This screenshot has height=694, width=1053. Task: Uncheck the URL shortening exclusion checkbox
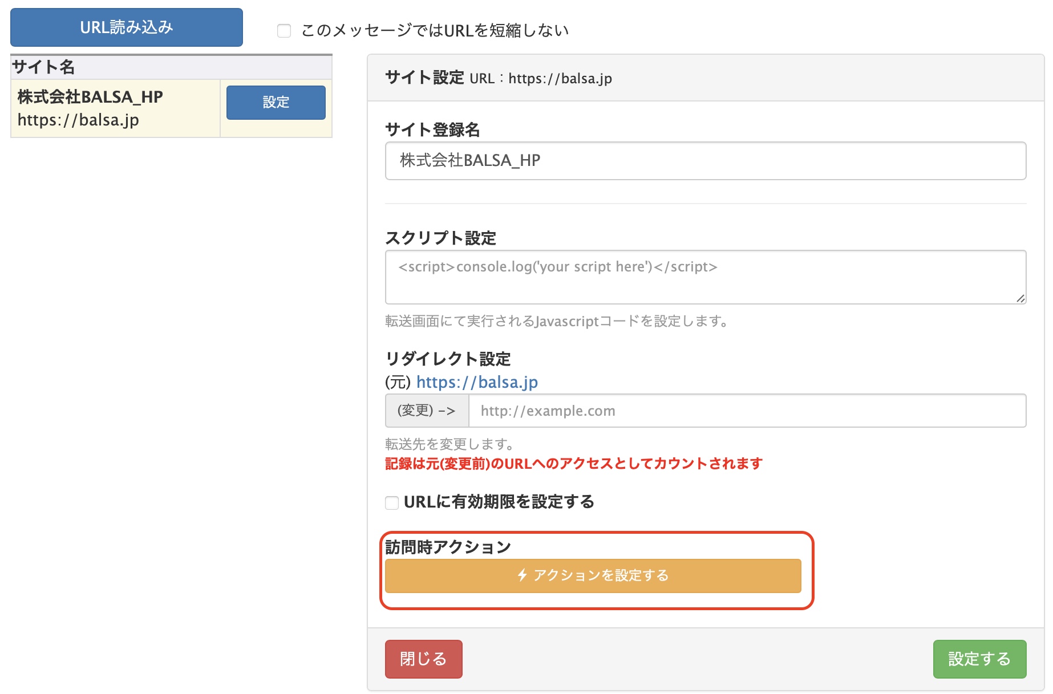point(283,33)
